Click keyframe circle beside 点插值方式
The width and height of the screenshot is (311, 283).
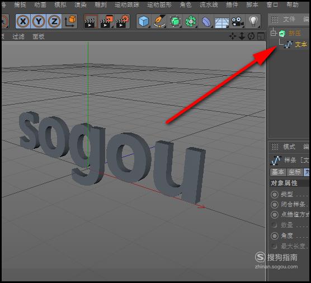coord(275,215)
